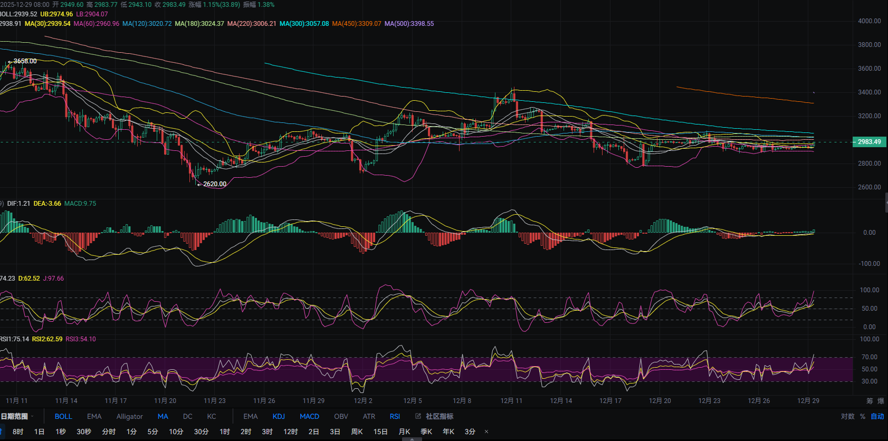Screen dimensions: 888x441
Task: Enable 对数 logarithmic scale
Action: pyautogui.click(x=847, y=416)
